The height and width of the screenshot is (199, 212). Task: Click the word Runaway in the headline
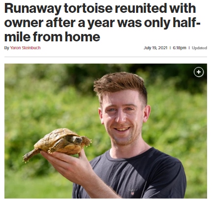pyautogui.click(x=33, y=9)
